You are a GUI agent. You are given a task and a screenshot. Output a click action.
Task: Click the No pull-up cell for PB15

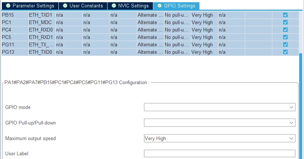[x=177, y=15]
